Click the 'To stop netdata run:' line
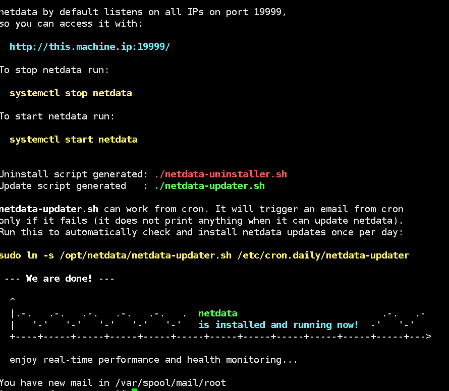 click(54, 70)
